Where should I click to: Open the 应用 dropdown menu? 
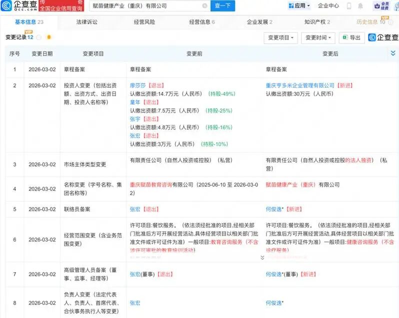coord(299,6)
